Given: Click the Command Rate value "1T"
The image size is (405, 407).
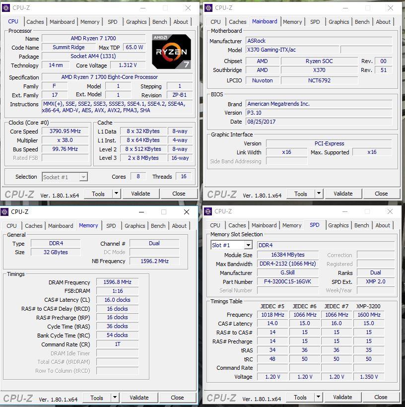Looking at the screenshot, I should (x=117, y=344).
